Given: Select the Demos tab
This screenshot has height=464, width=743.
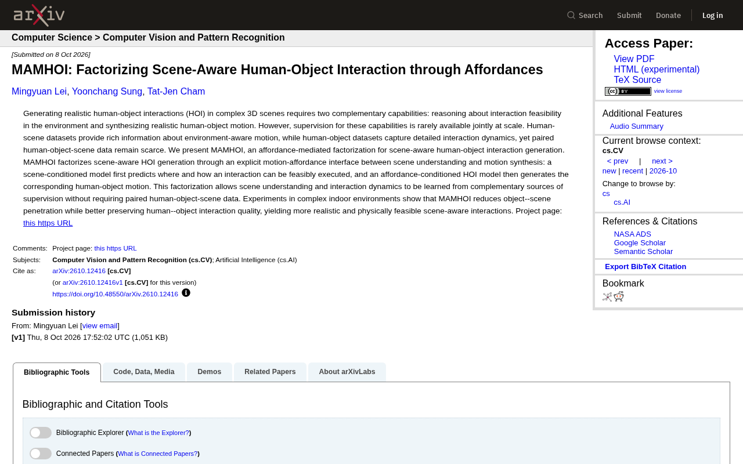Looking at the screenshot, I should coord(210,372).
